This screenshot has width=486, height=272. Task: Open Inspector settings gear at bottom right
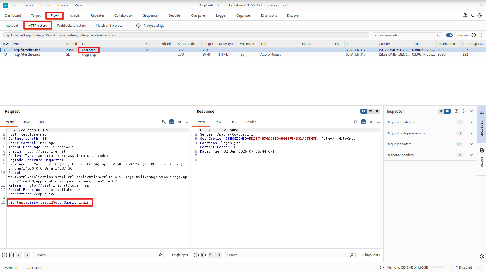tap(482, 256)
